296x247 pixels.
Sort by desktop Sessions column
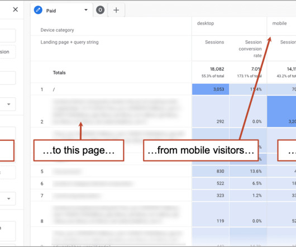[214, 42]
